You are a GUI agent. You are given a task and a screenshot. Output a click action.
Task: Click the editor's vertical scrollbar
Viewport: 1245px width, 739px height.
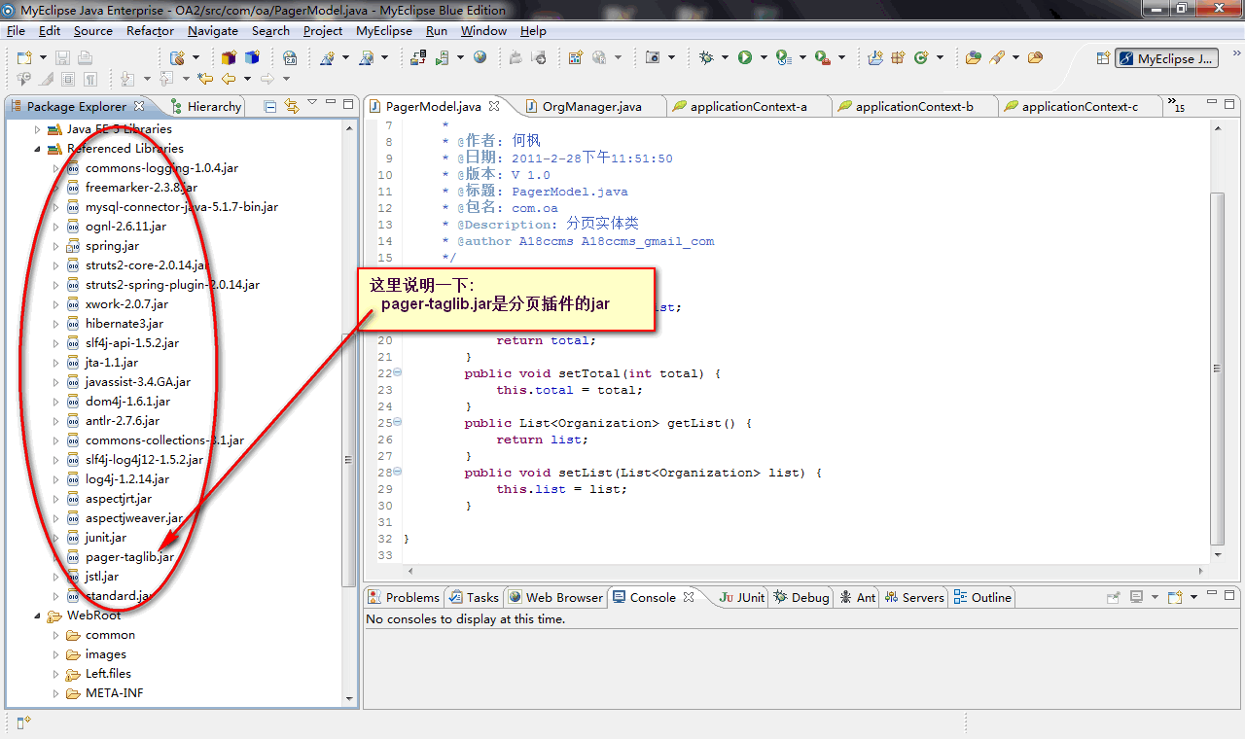click(1217, 369)
